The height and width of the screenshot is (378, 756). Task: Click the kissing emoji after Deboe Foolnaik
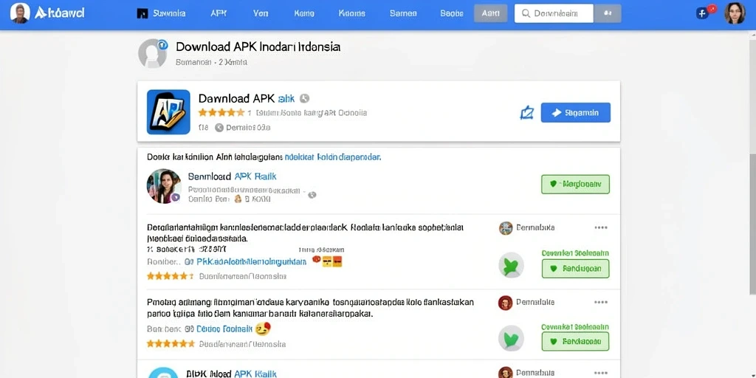263,329
